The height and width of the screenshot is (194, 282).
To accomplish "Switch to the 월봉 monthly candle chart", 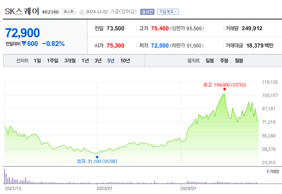I will [x=239, y=61].
